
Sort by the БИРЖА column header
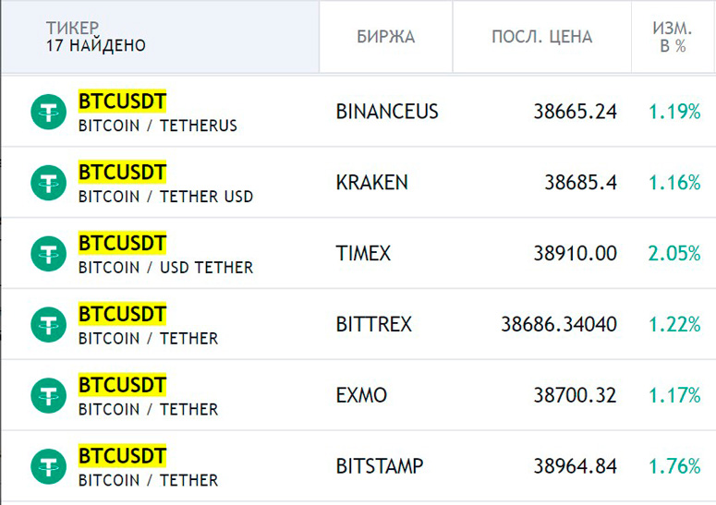[386, 37]
